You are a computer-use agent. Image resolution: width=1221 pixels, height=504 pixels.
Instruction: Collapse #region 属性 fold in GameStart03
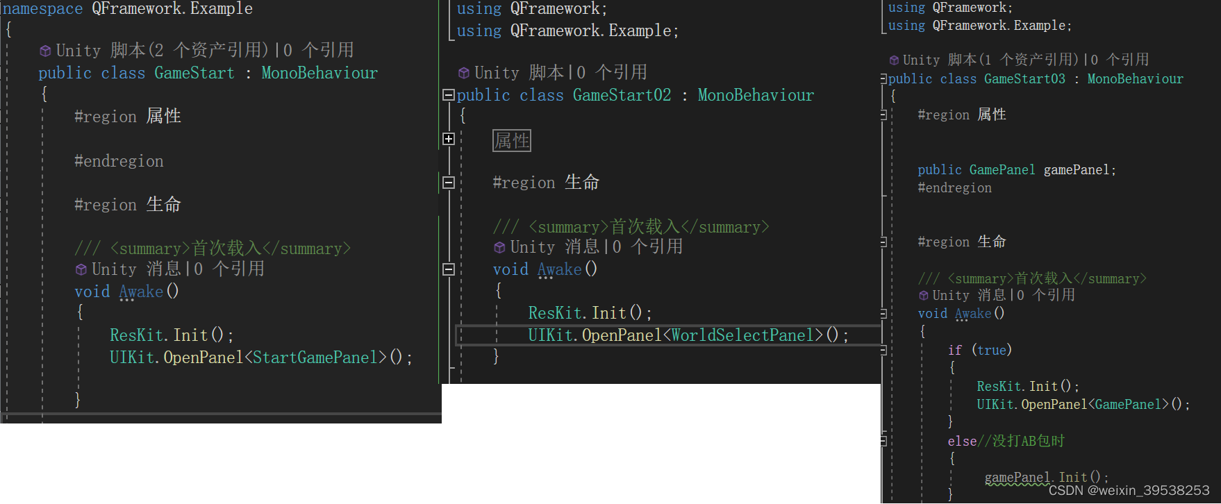(883, 115)
